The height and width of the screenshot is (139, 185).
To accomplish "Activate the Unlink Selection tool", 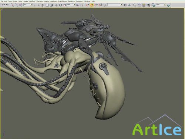I will [x=16, y=5].
